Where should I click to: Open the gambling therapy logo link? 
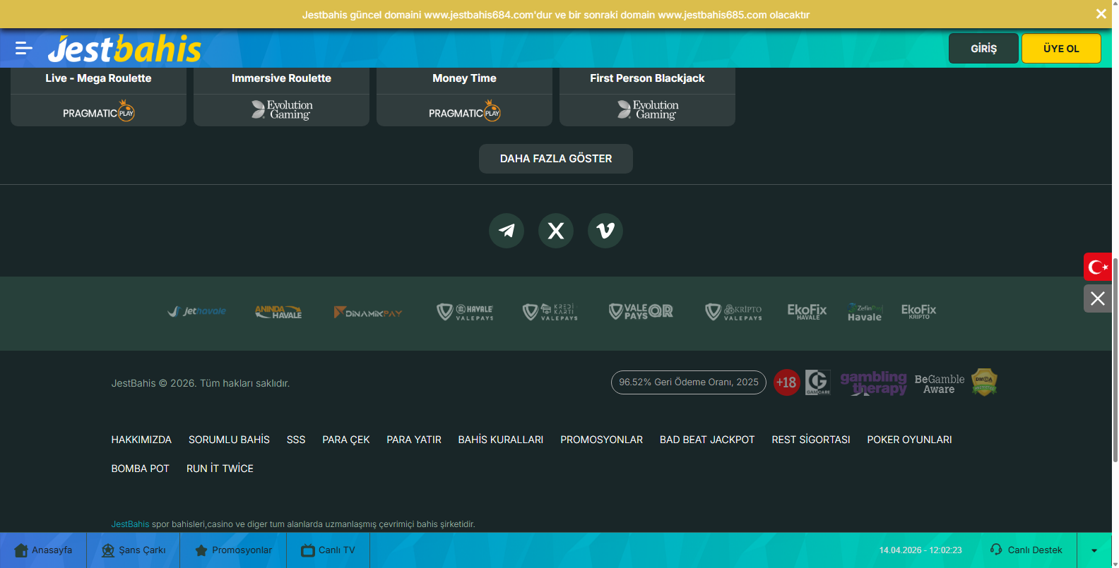tap(874, 383)
